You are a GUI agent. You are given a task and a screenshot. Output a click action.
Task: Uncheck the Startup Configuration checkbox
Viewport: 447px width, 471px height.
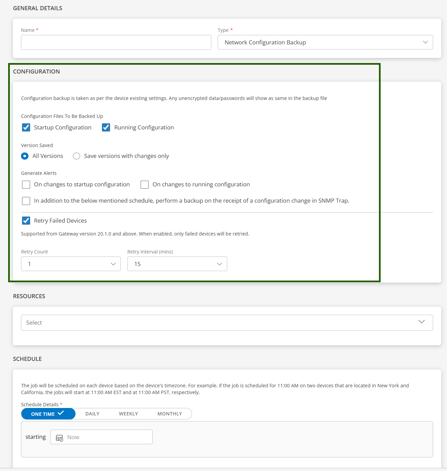(26, 127)
